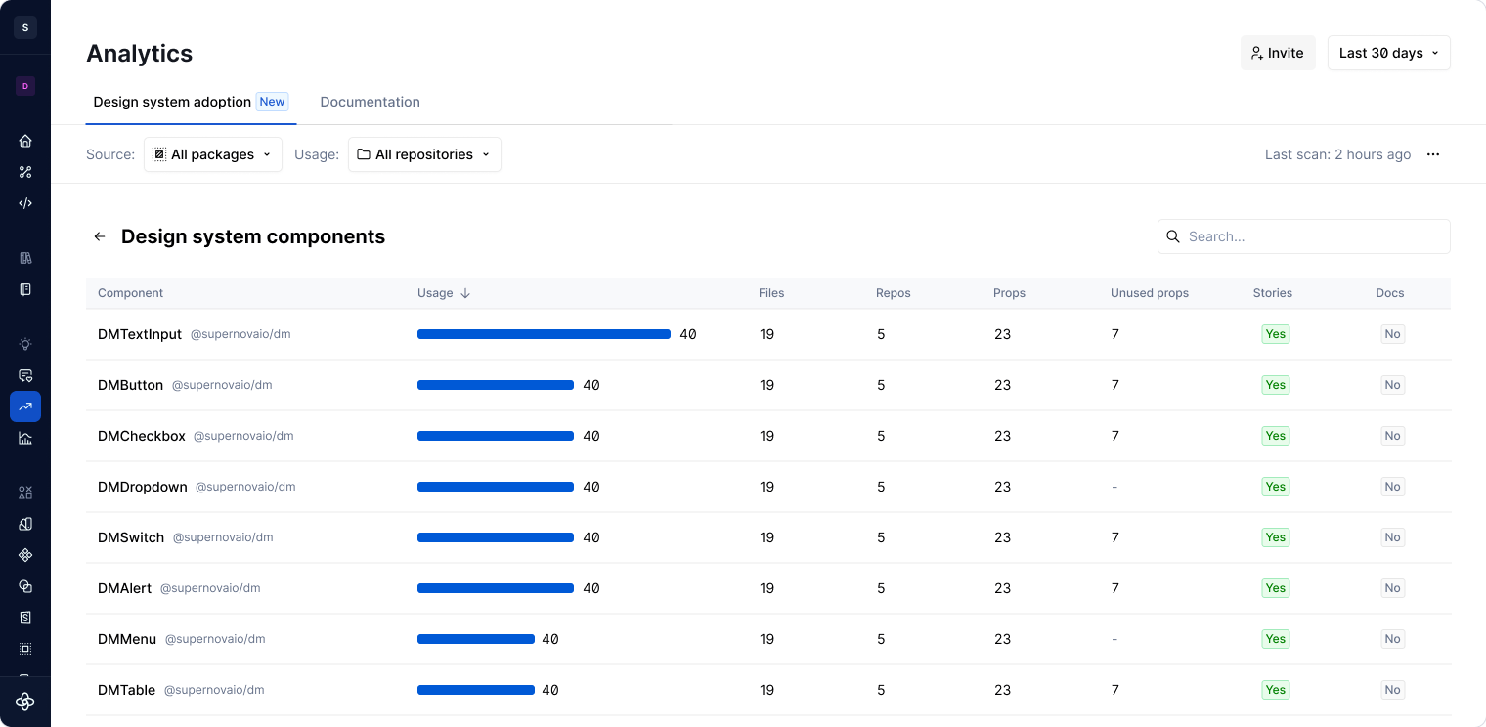The width and height of the screenshot is (1486, 727).
Task: Click the unused props value 7 for DMTextInput
Action: (1115, 334)
